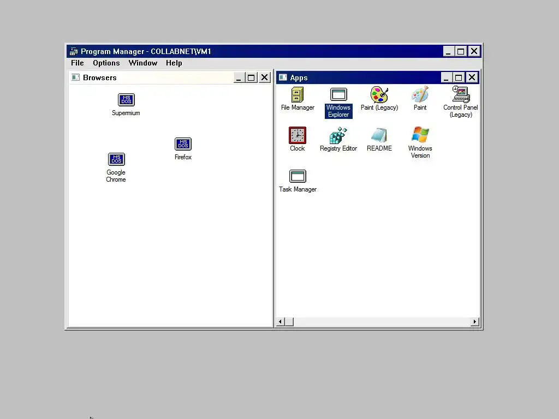Click the Program Manager - COLLABNET\VM1 title

(x=146, y=51)
